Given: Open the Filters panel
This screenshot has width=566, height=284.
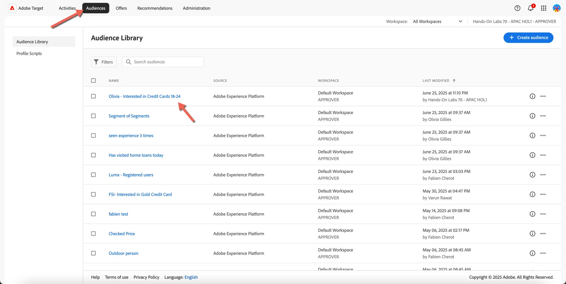Looking at the screenshot, I should pos(104,62).
